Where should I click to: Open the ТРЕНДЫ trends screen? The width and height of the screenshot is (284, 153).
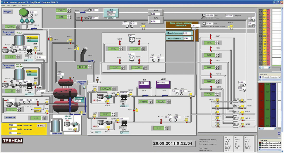coord(13,140)
